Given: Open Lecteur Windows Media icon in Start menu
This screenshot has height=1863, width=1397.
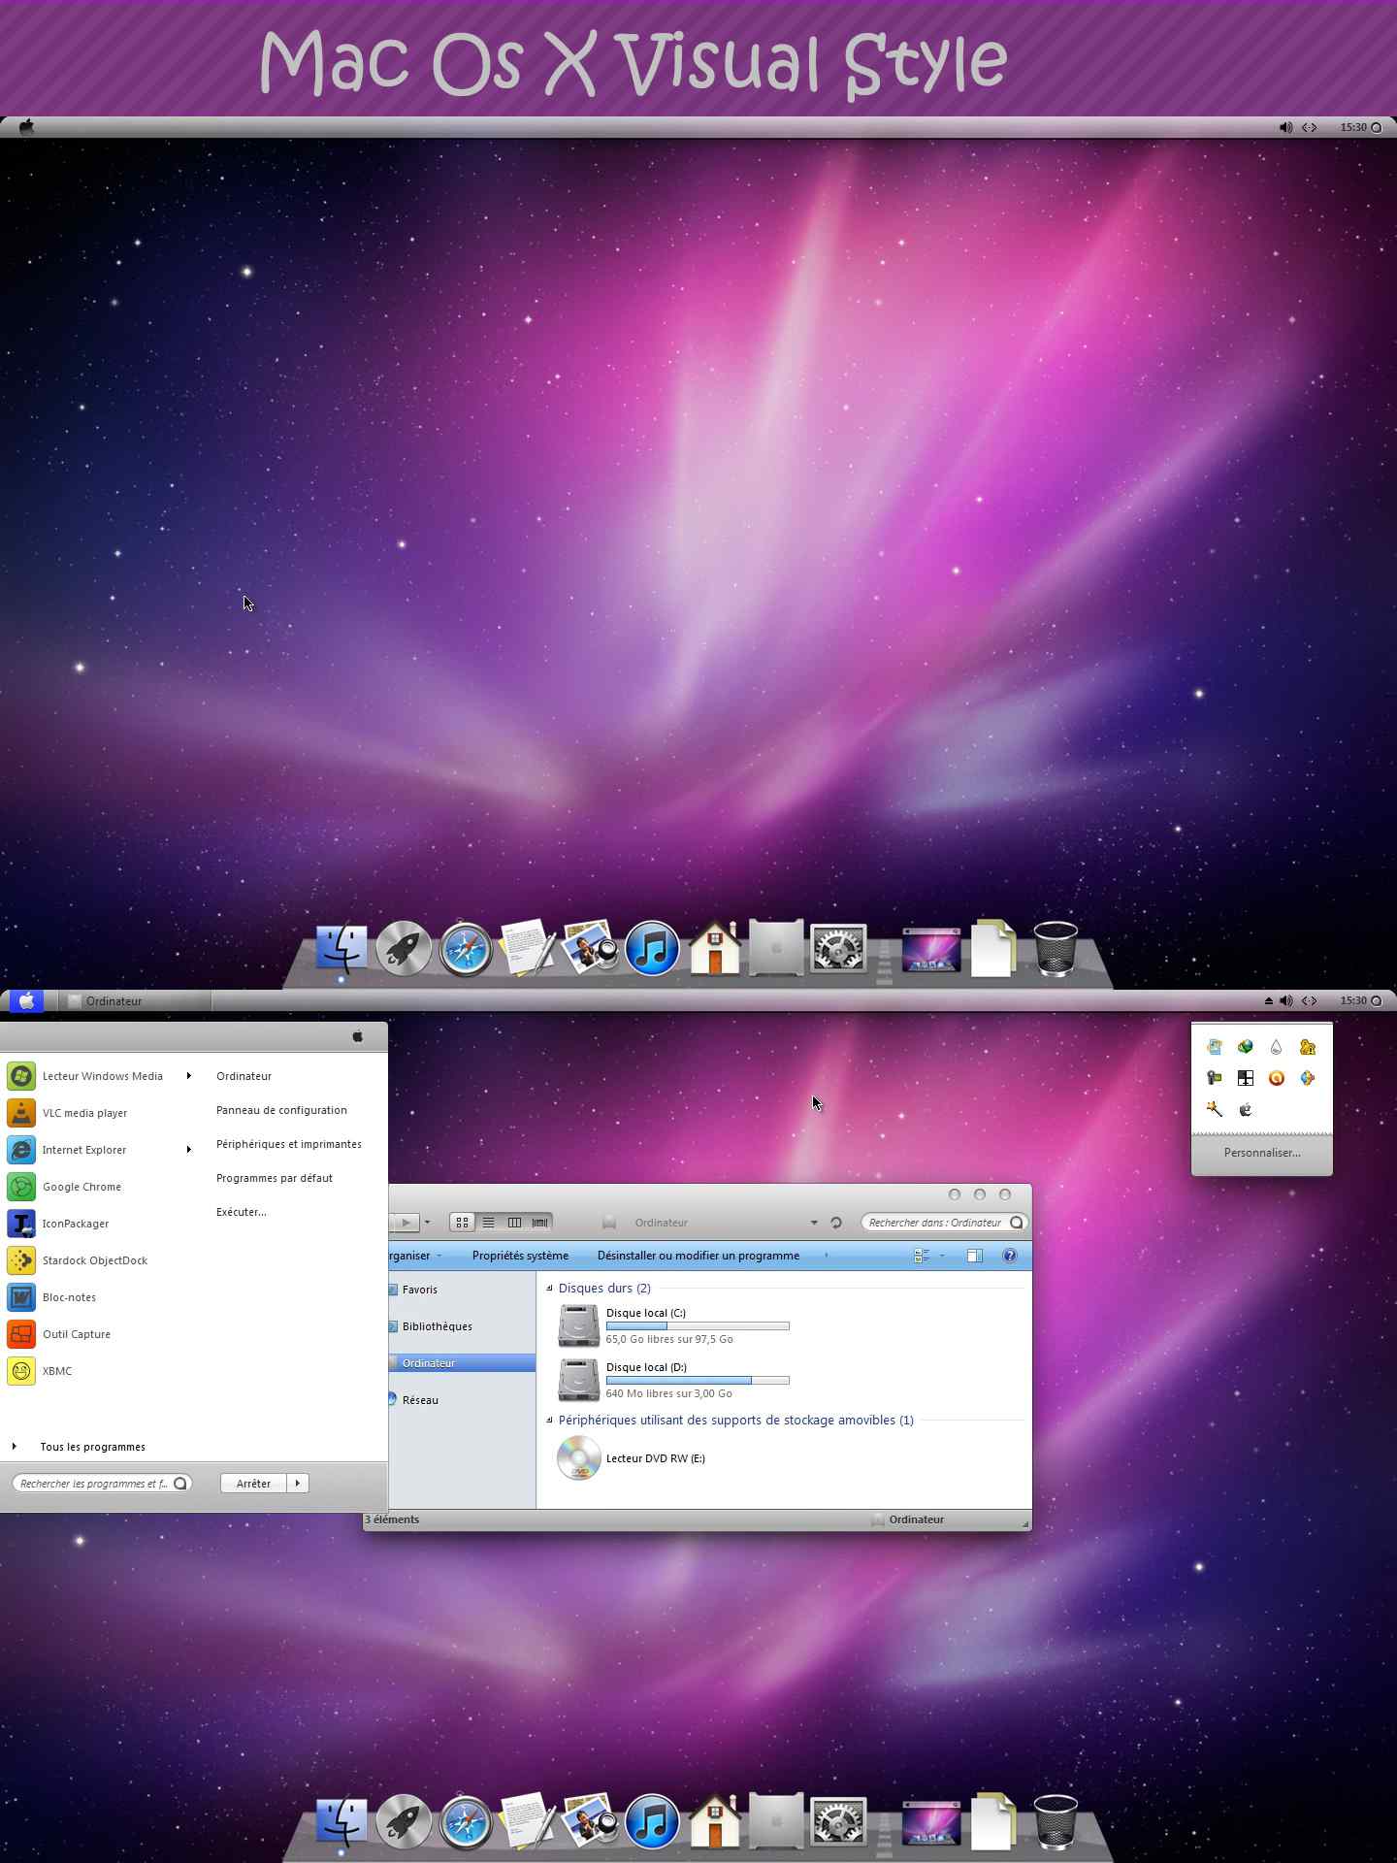Looking at the screenshot, I should (x=21, y=1076).
